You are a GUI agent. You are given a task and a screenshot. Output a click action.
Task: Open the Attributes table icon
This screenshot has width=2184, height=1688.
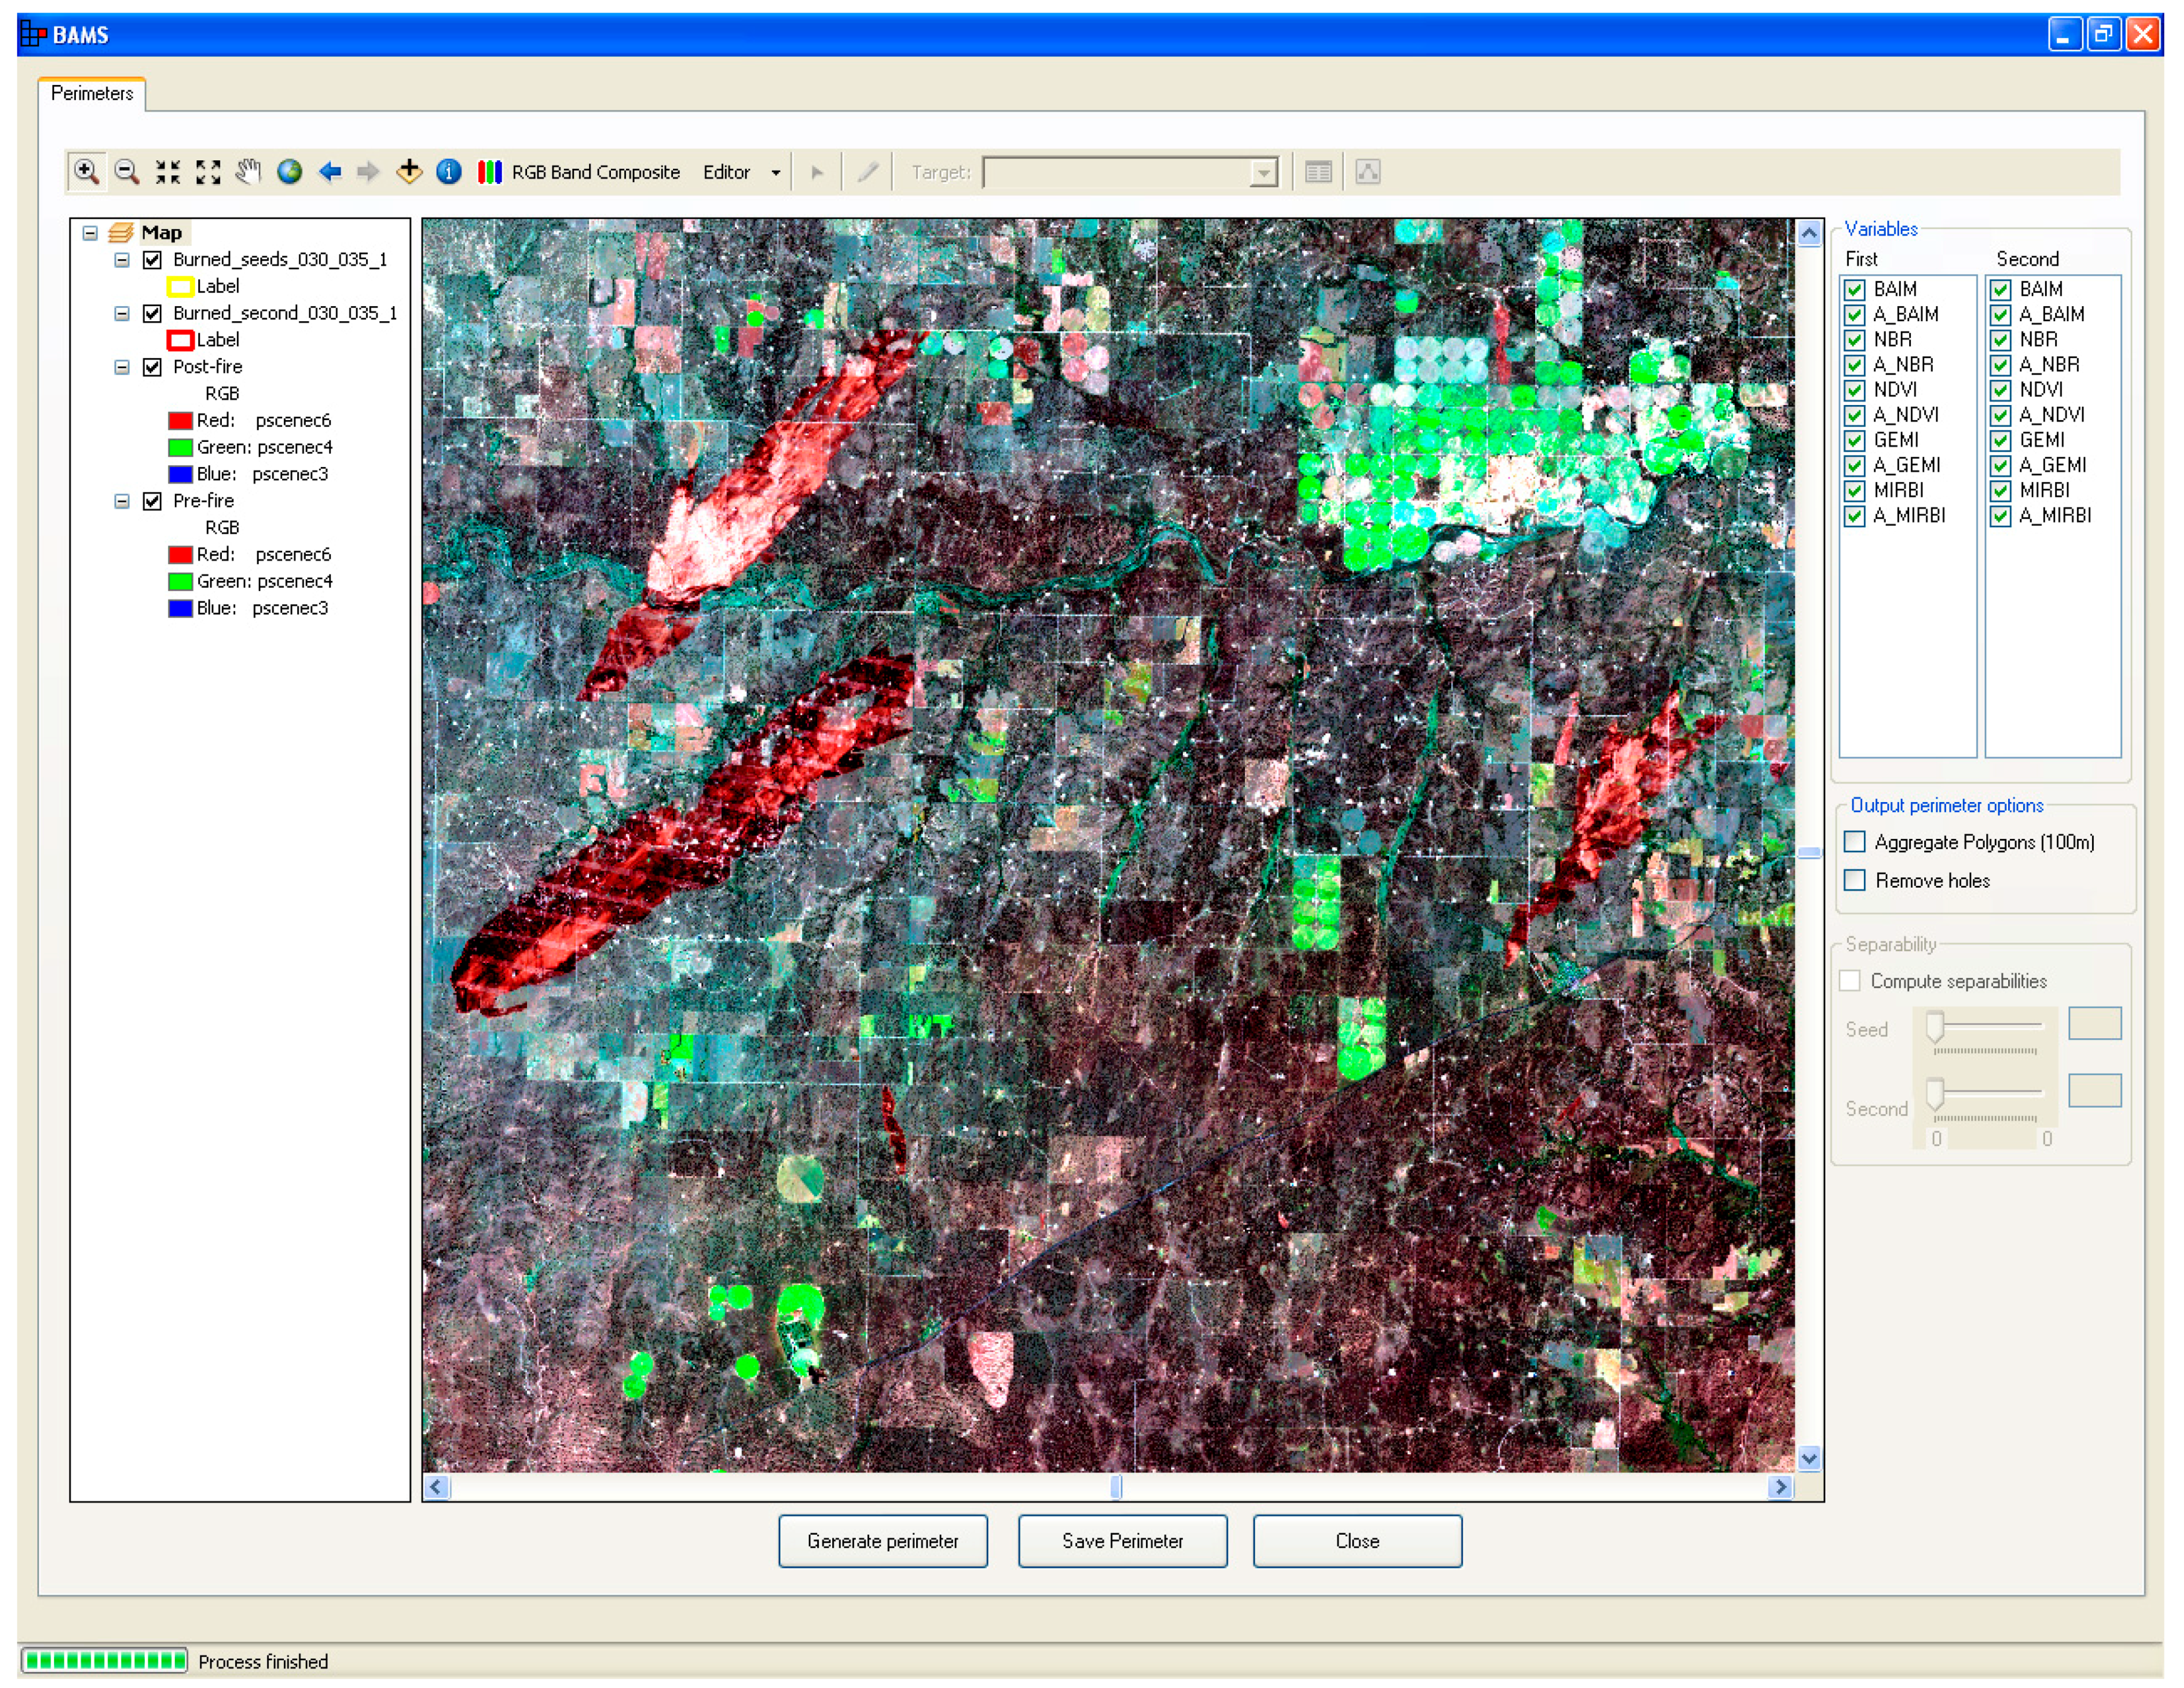pyautogui.click(x=1318, y=172)
